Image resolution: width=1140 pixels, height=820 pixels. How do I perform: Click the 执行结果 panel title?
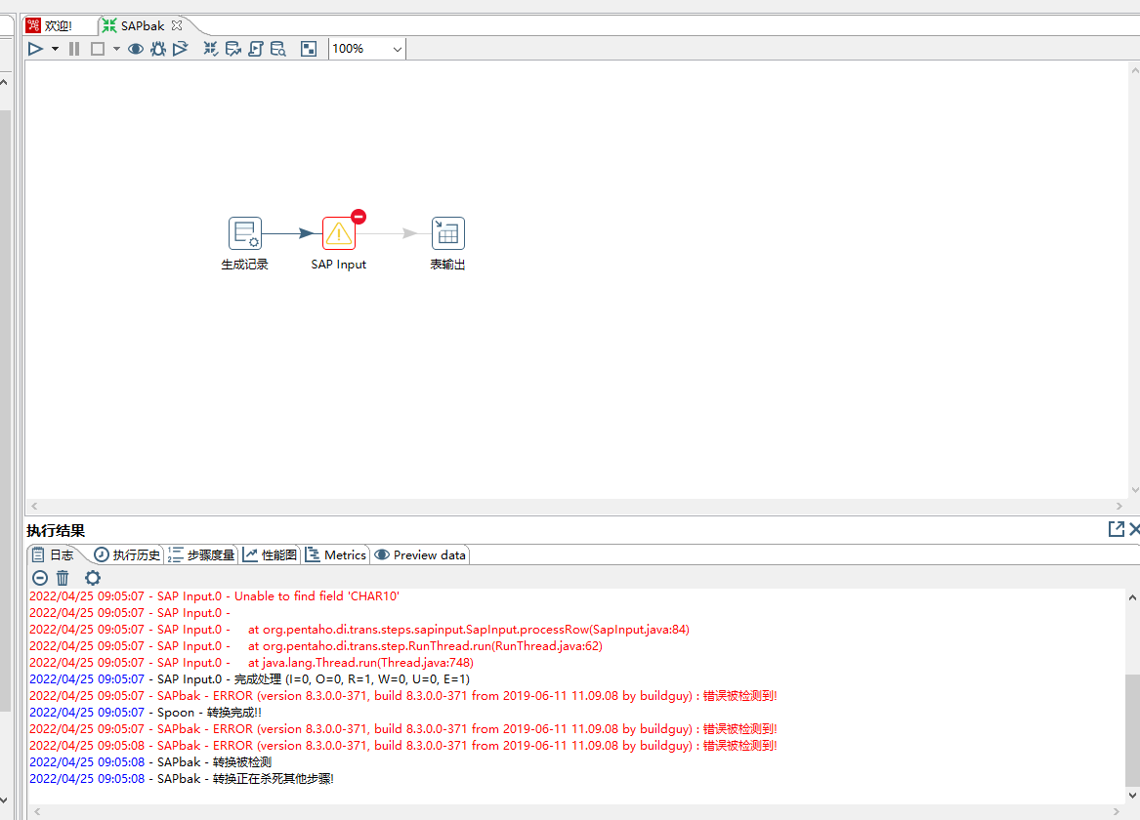click(x=56, y=531)
